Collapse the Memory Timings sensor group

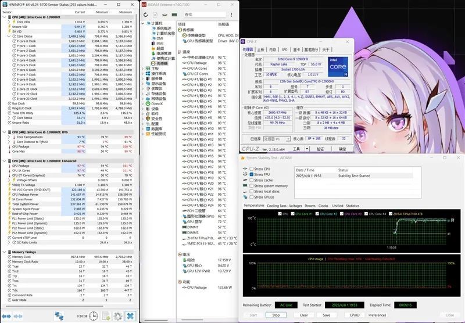click(4, 252)
